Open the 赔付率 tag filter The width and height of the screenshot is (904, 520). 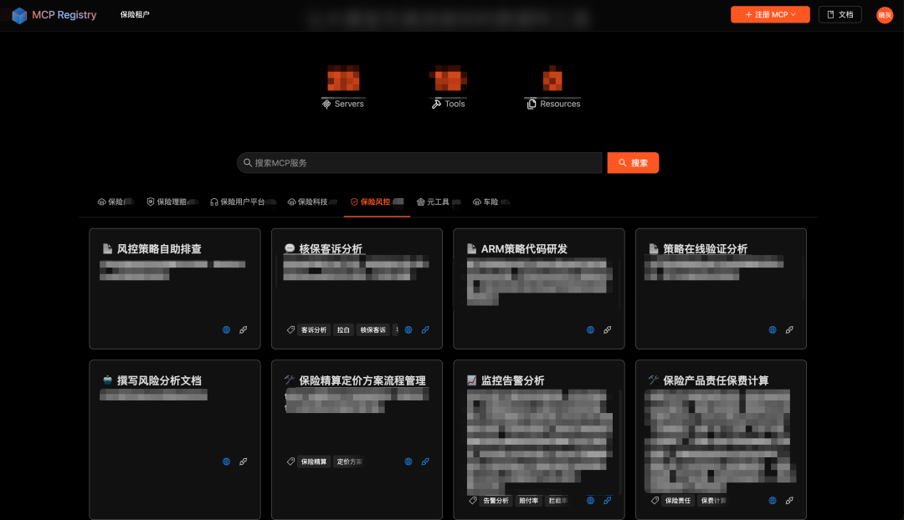[529, 500]
